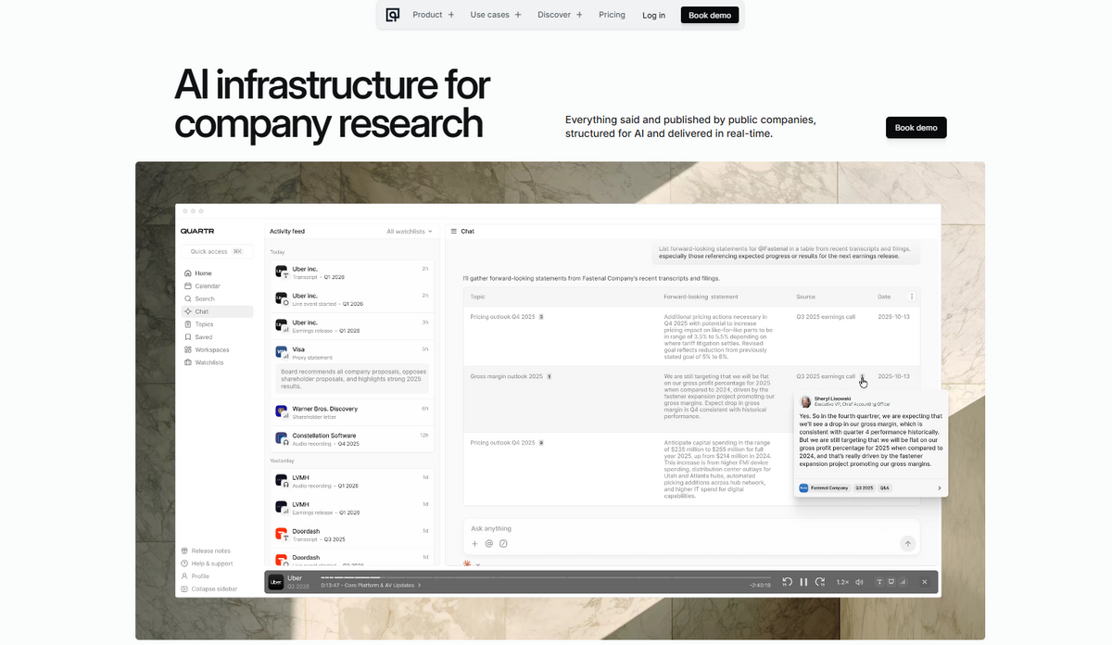Open Saved in the sidebar
Viewport: 1112px width, 645px height.
216,337
